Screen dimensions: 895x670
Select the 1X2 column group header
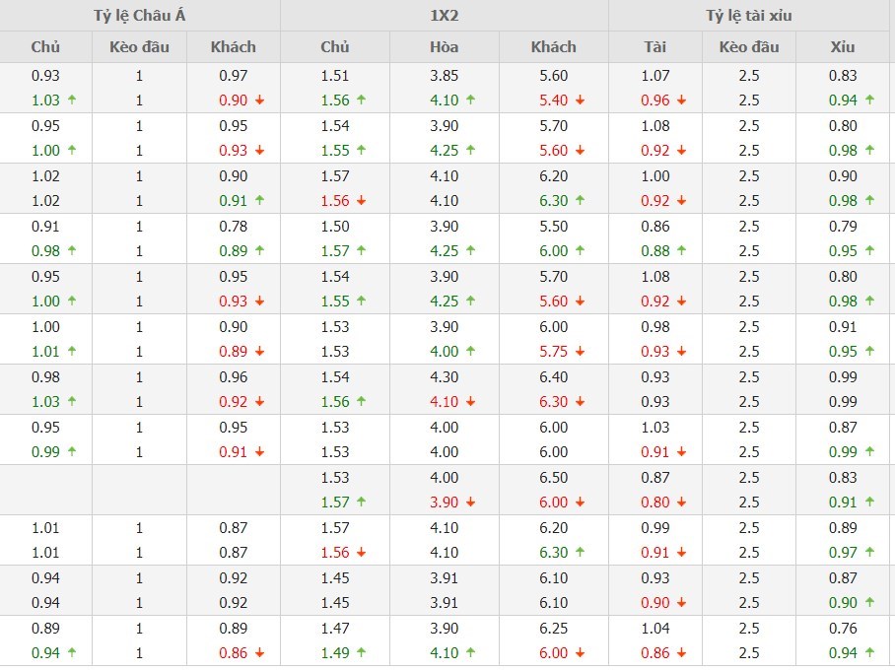point(444,16)
